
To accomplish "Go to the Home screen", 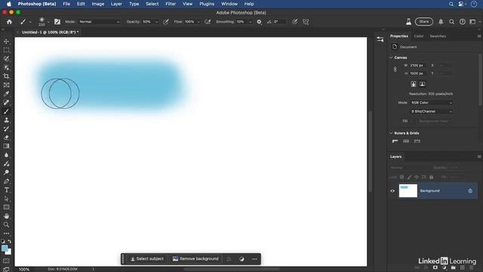I will tap(9, 22).
